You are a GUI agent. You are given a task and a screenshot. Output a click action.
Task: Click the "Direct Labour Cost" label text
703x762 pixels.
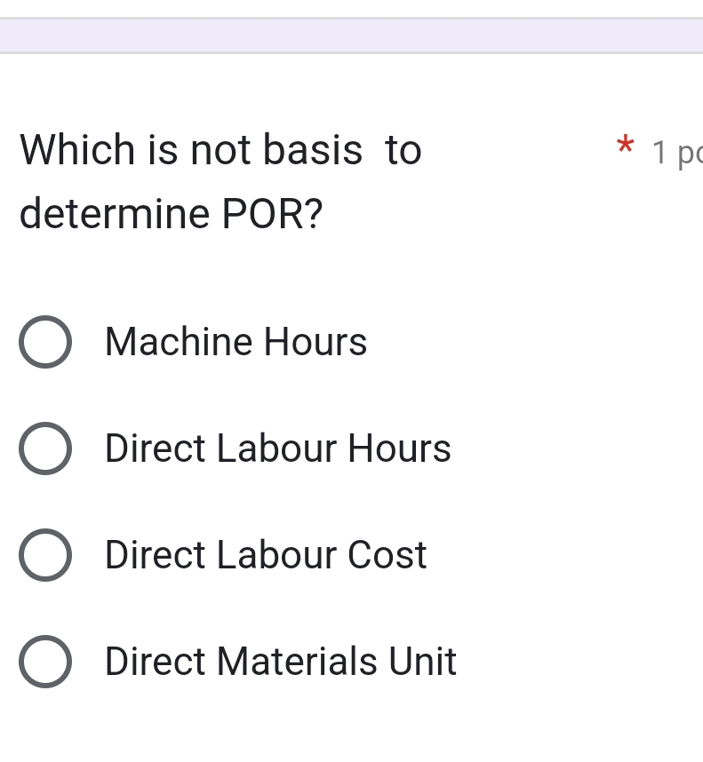tap(266, 555)
